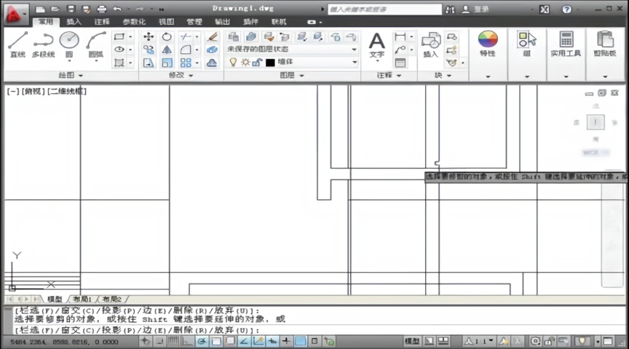Screen dimensions: 629x349
Task: Select the Line (直线) drawing tool
Action: click(17, 44)
